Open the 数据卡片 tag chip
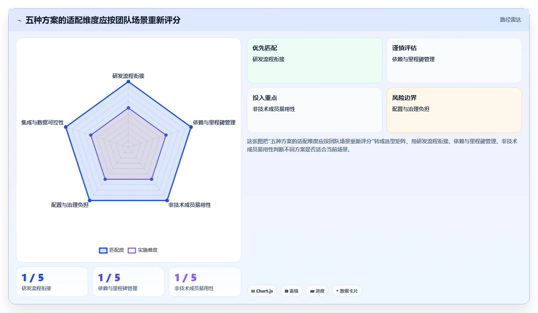The height and width of the screenshot is (313, 538). click(x=347, y=291)
